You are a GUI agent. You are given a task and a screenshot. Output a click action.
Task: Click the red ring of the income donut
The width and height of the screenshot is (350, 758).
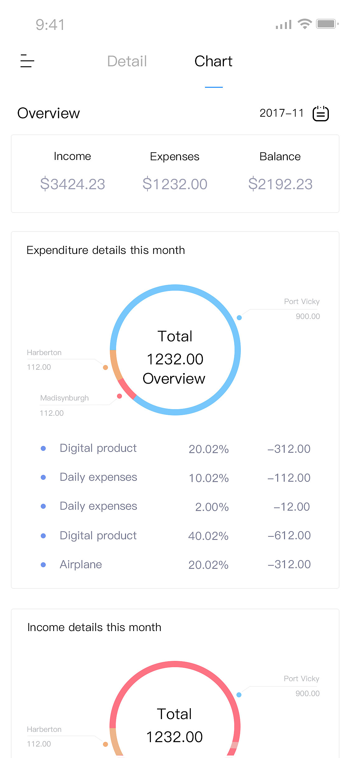pos(175,664)
